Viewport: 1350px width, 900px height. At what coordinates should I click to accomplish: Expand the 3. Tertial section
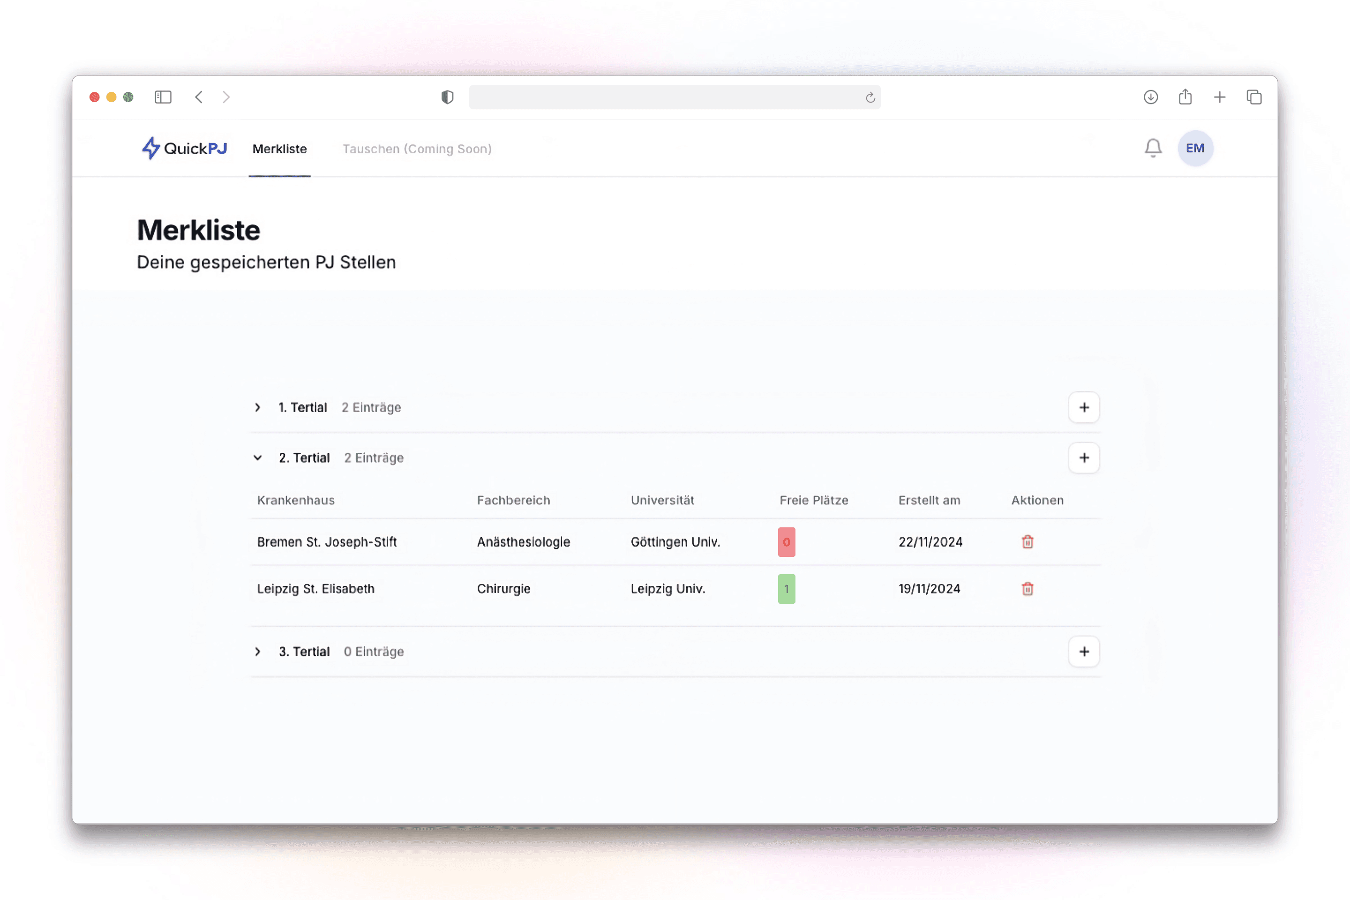point(258,652)
